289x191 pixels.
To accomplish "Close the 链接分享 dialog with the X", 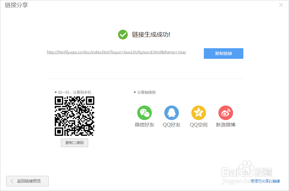I will pyautogui.click(x=281, y=5).
